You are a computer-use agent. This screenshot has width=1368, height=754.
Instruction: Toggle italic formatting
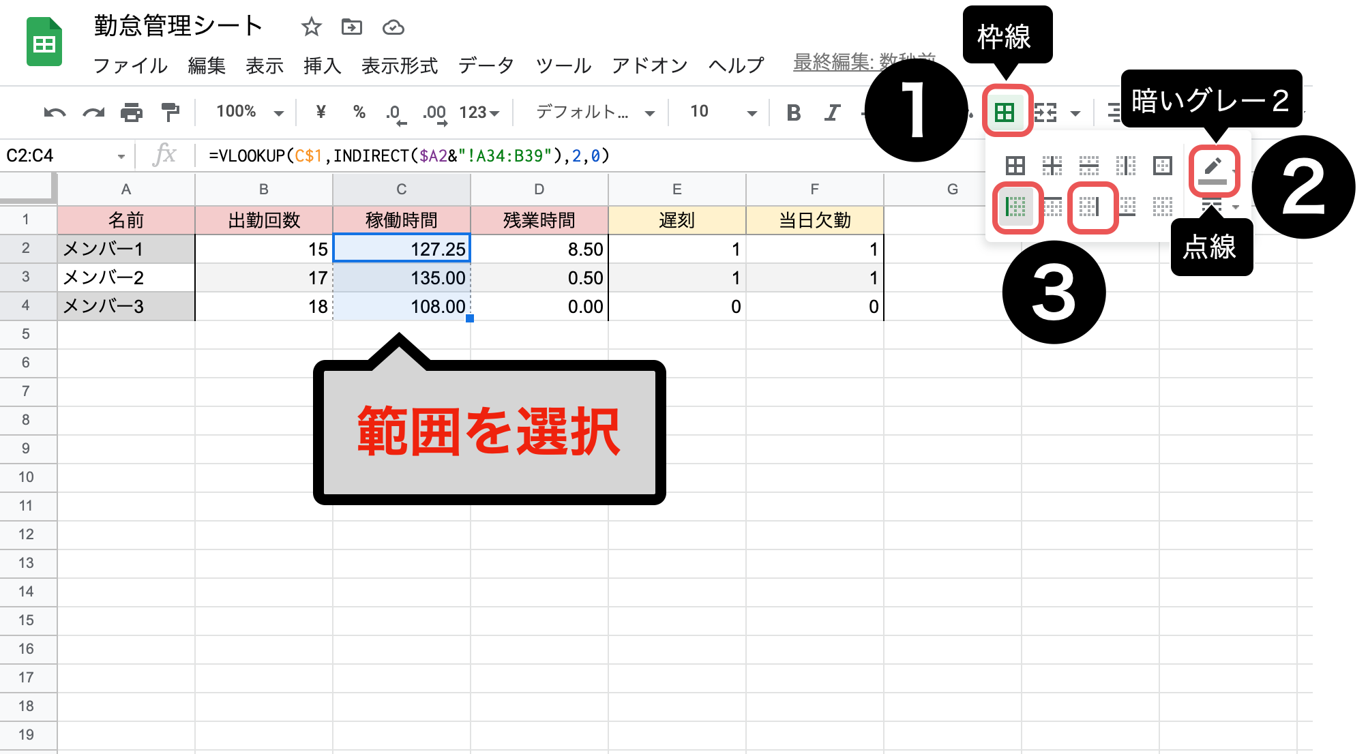pyautogui.click(x=832, y=113)
